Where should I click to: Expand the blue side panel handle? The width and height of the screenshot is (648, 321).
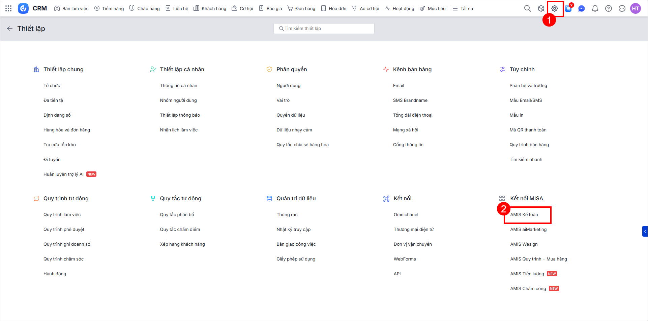tap(645, 231)
